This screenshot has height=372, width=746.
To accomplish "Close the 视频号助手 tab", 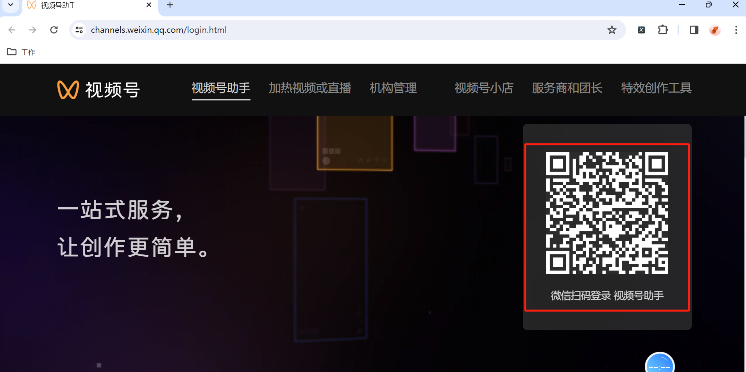I will 149,5.
